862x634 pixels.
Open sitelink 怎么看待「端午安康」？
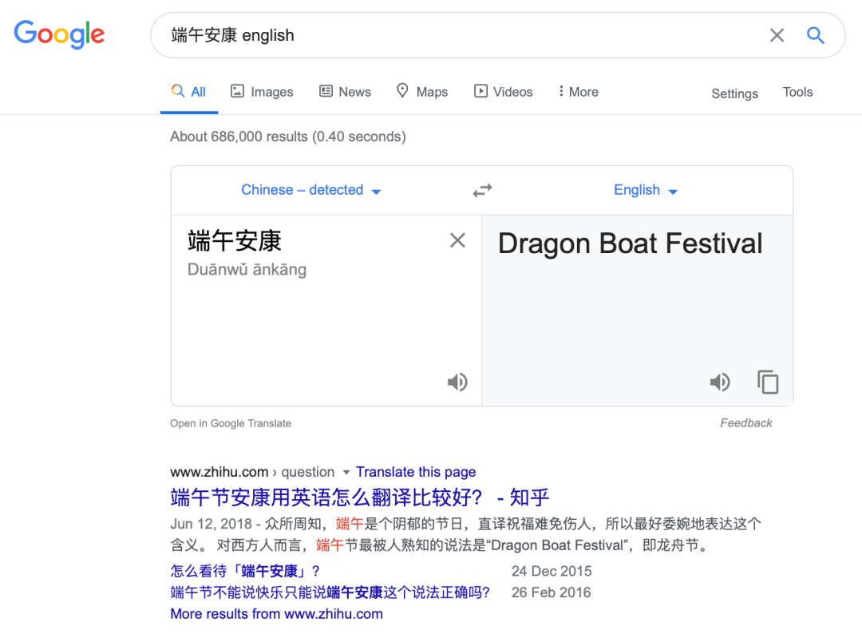point(245,571)
